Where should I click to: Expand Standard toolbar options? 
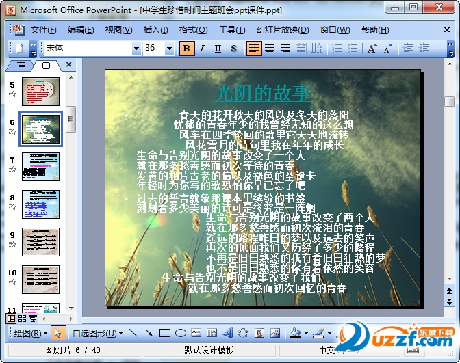(x=33, y=49)
